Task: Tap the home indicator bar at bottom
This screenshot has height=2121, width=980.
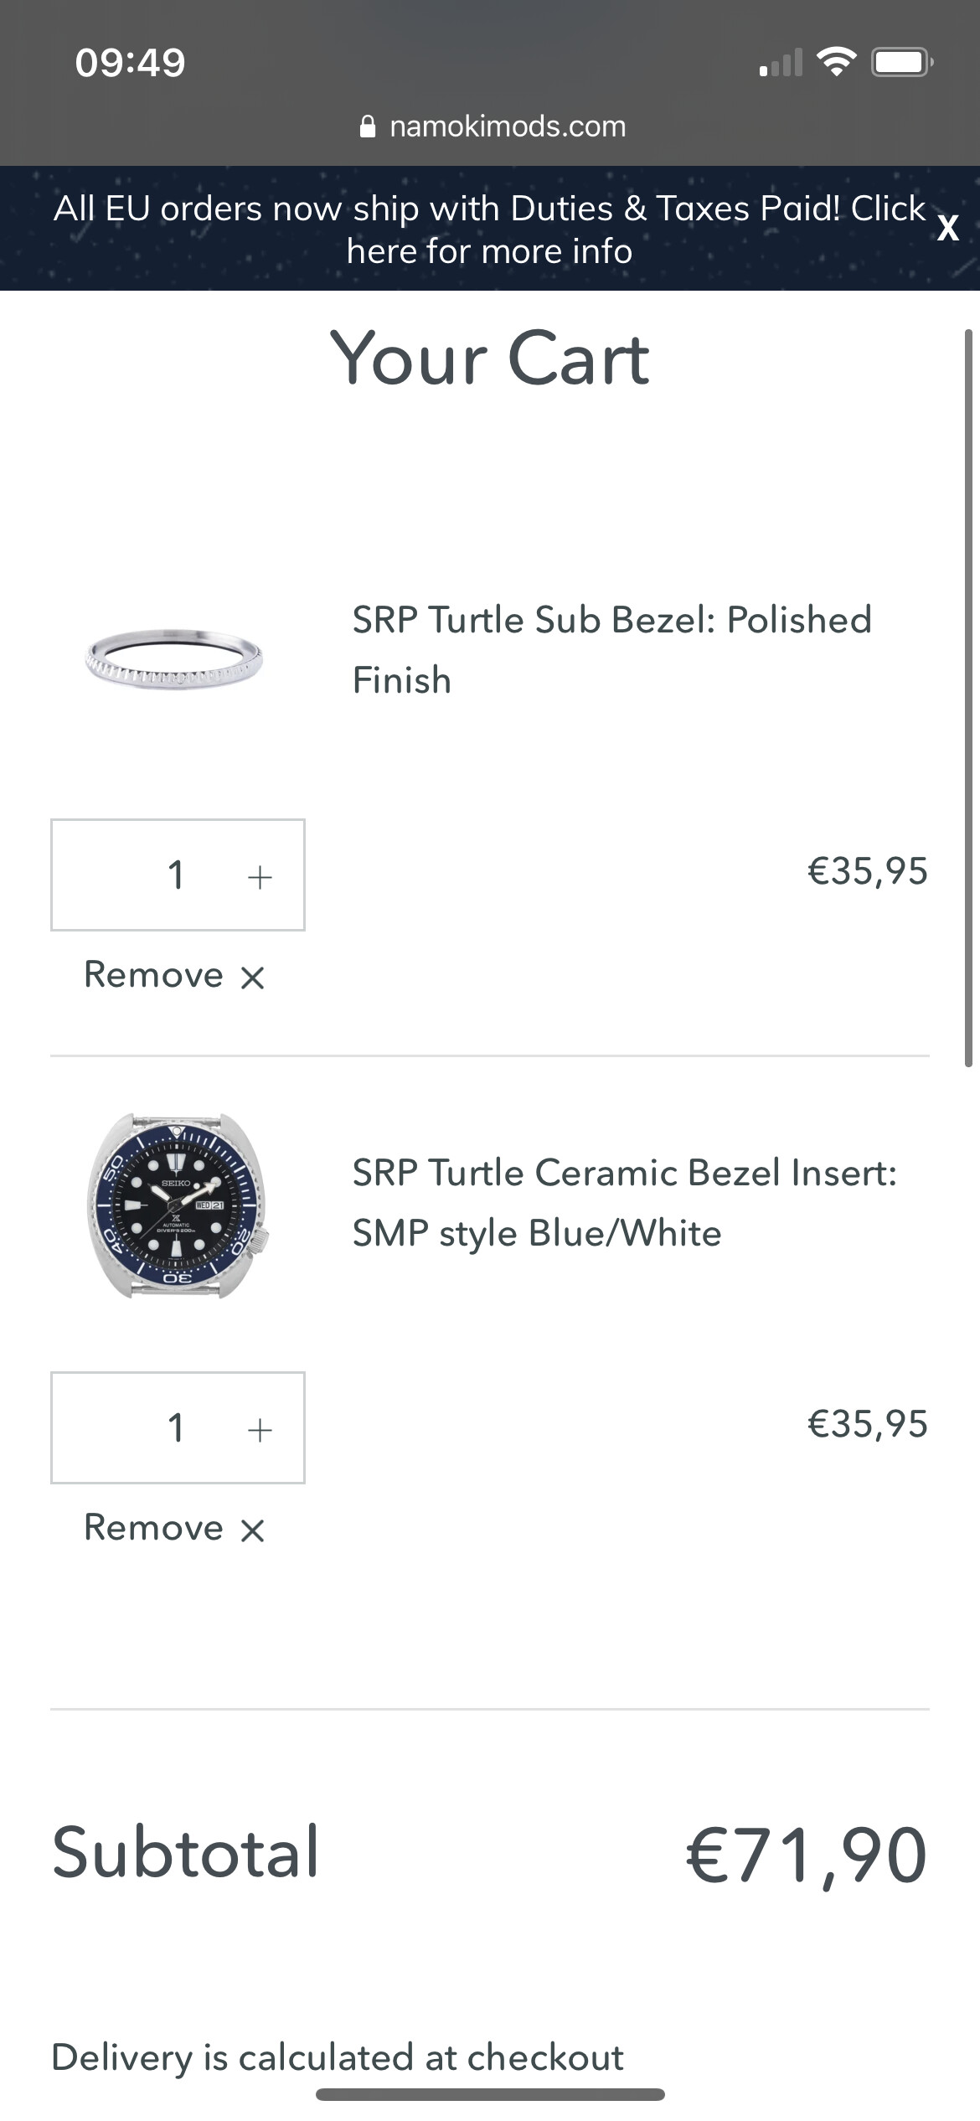Action: [x=490, y=2094]
